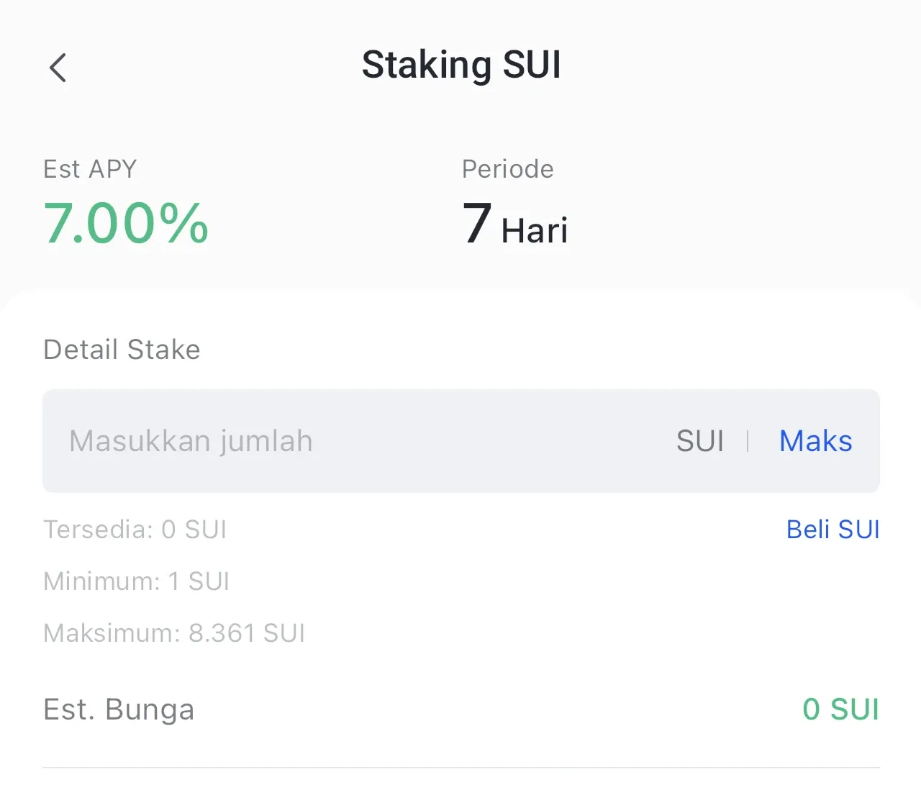Tap the Maks button to fill maximum amount
Image resolution: width=921 pixels, height=785 pixels.
pyautogui.click(x=815, y=441)
